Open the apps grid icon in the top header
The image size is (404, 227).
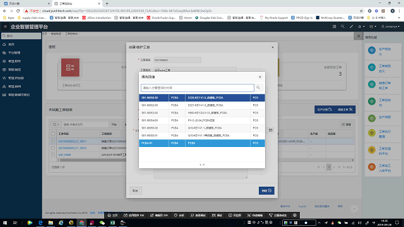tap(334, 26)
